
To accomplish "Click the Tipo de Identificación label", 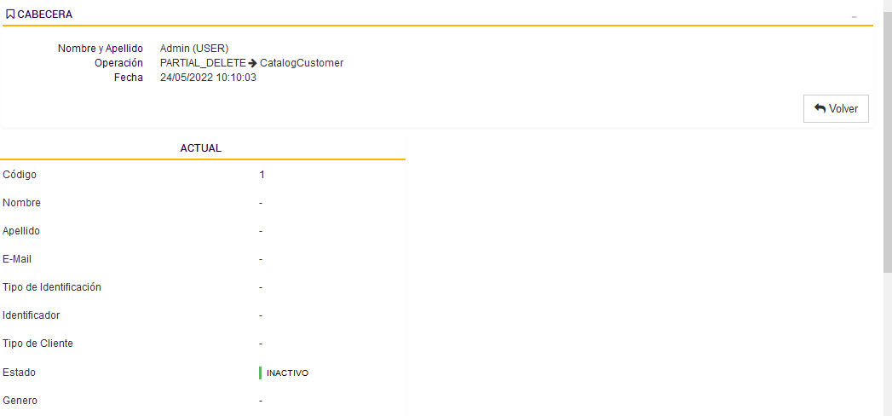I will [52, 287].
